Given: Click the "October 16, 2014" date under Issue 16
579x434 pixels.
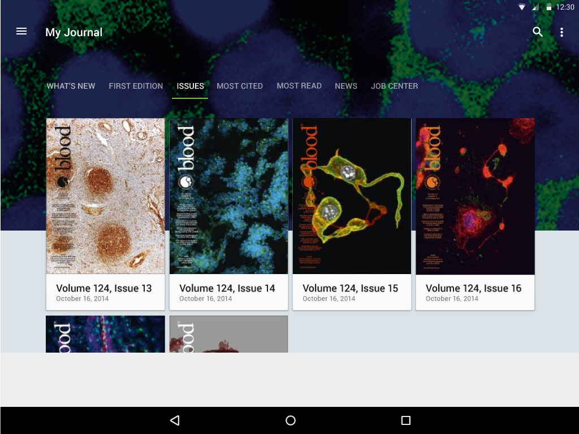Looking at the screenshot, I should [452, 298].
